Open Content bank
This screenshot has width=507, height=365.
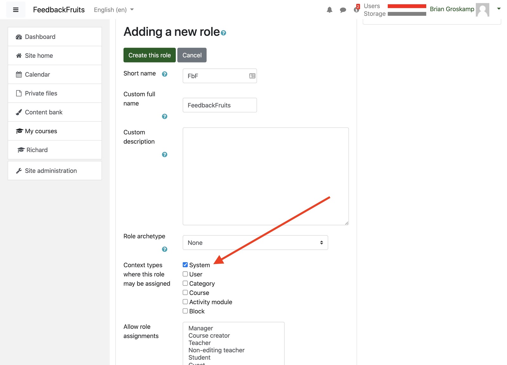(x=55, y=112)
